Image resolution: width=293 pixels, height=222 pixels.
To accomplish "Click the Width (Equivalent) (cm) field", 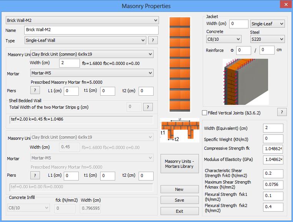I will [x=273, y=128].
